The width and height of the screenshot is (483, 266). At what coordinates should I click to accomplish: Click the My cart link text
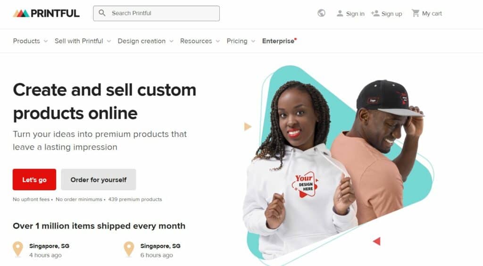click(x=432, y=14)
